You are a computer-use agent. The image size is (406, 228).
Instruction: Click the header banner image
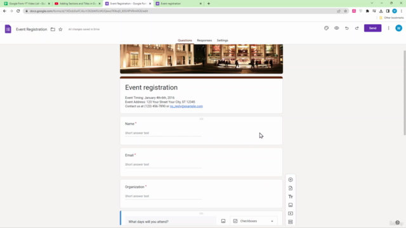201,59
